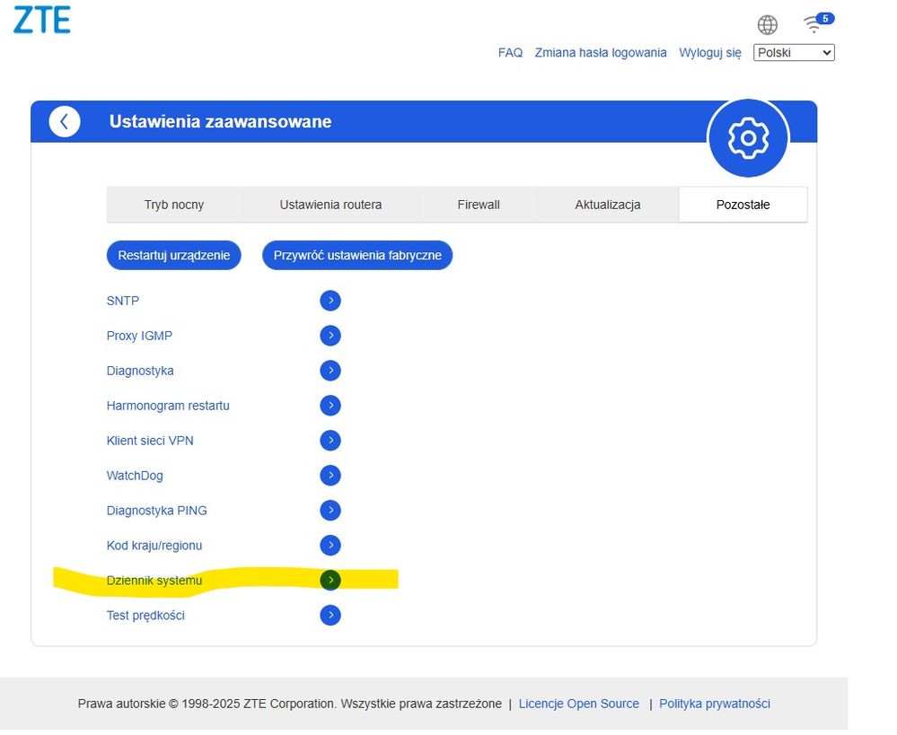Switch to the Firewall tab
The height and width of the screenshot is (735, 897).
[x=478, y=204]
